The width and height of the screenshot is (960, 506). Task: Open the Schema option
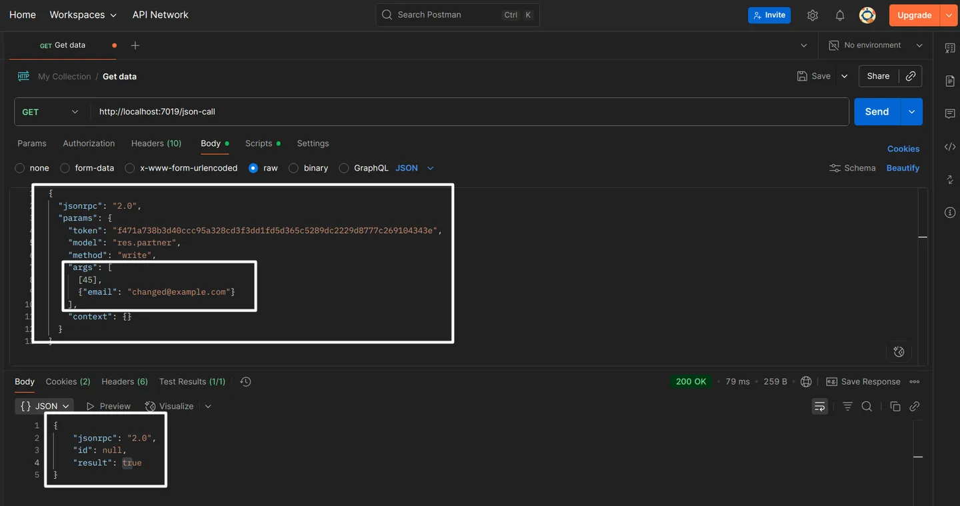click(x=852, y=168)
